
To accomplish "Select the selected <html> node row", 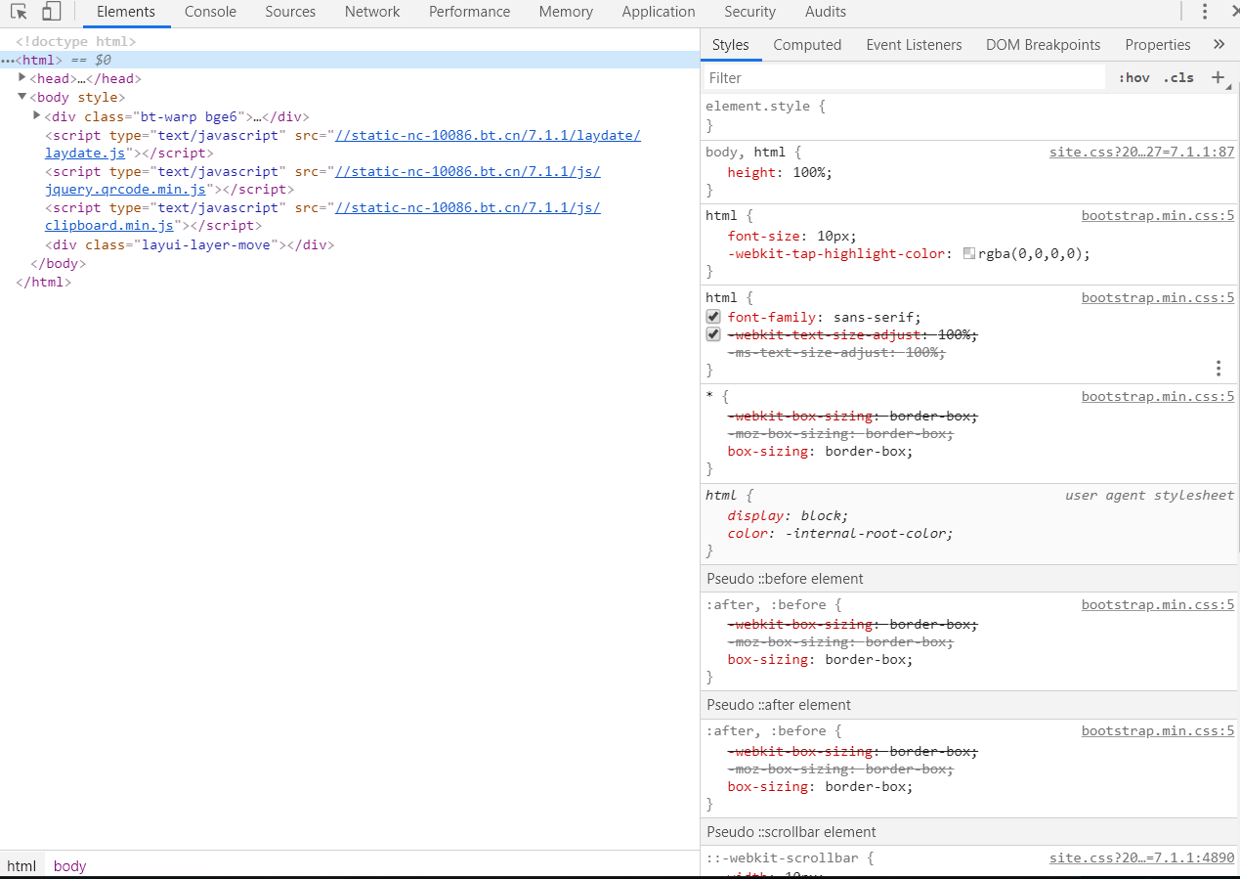I will [350, 61].
